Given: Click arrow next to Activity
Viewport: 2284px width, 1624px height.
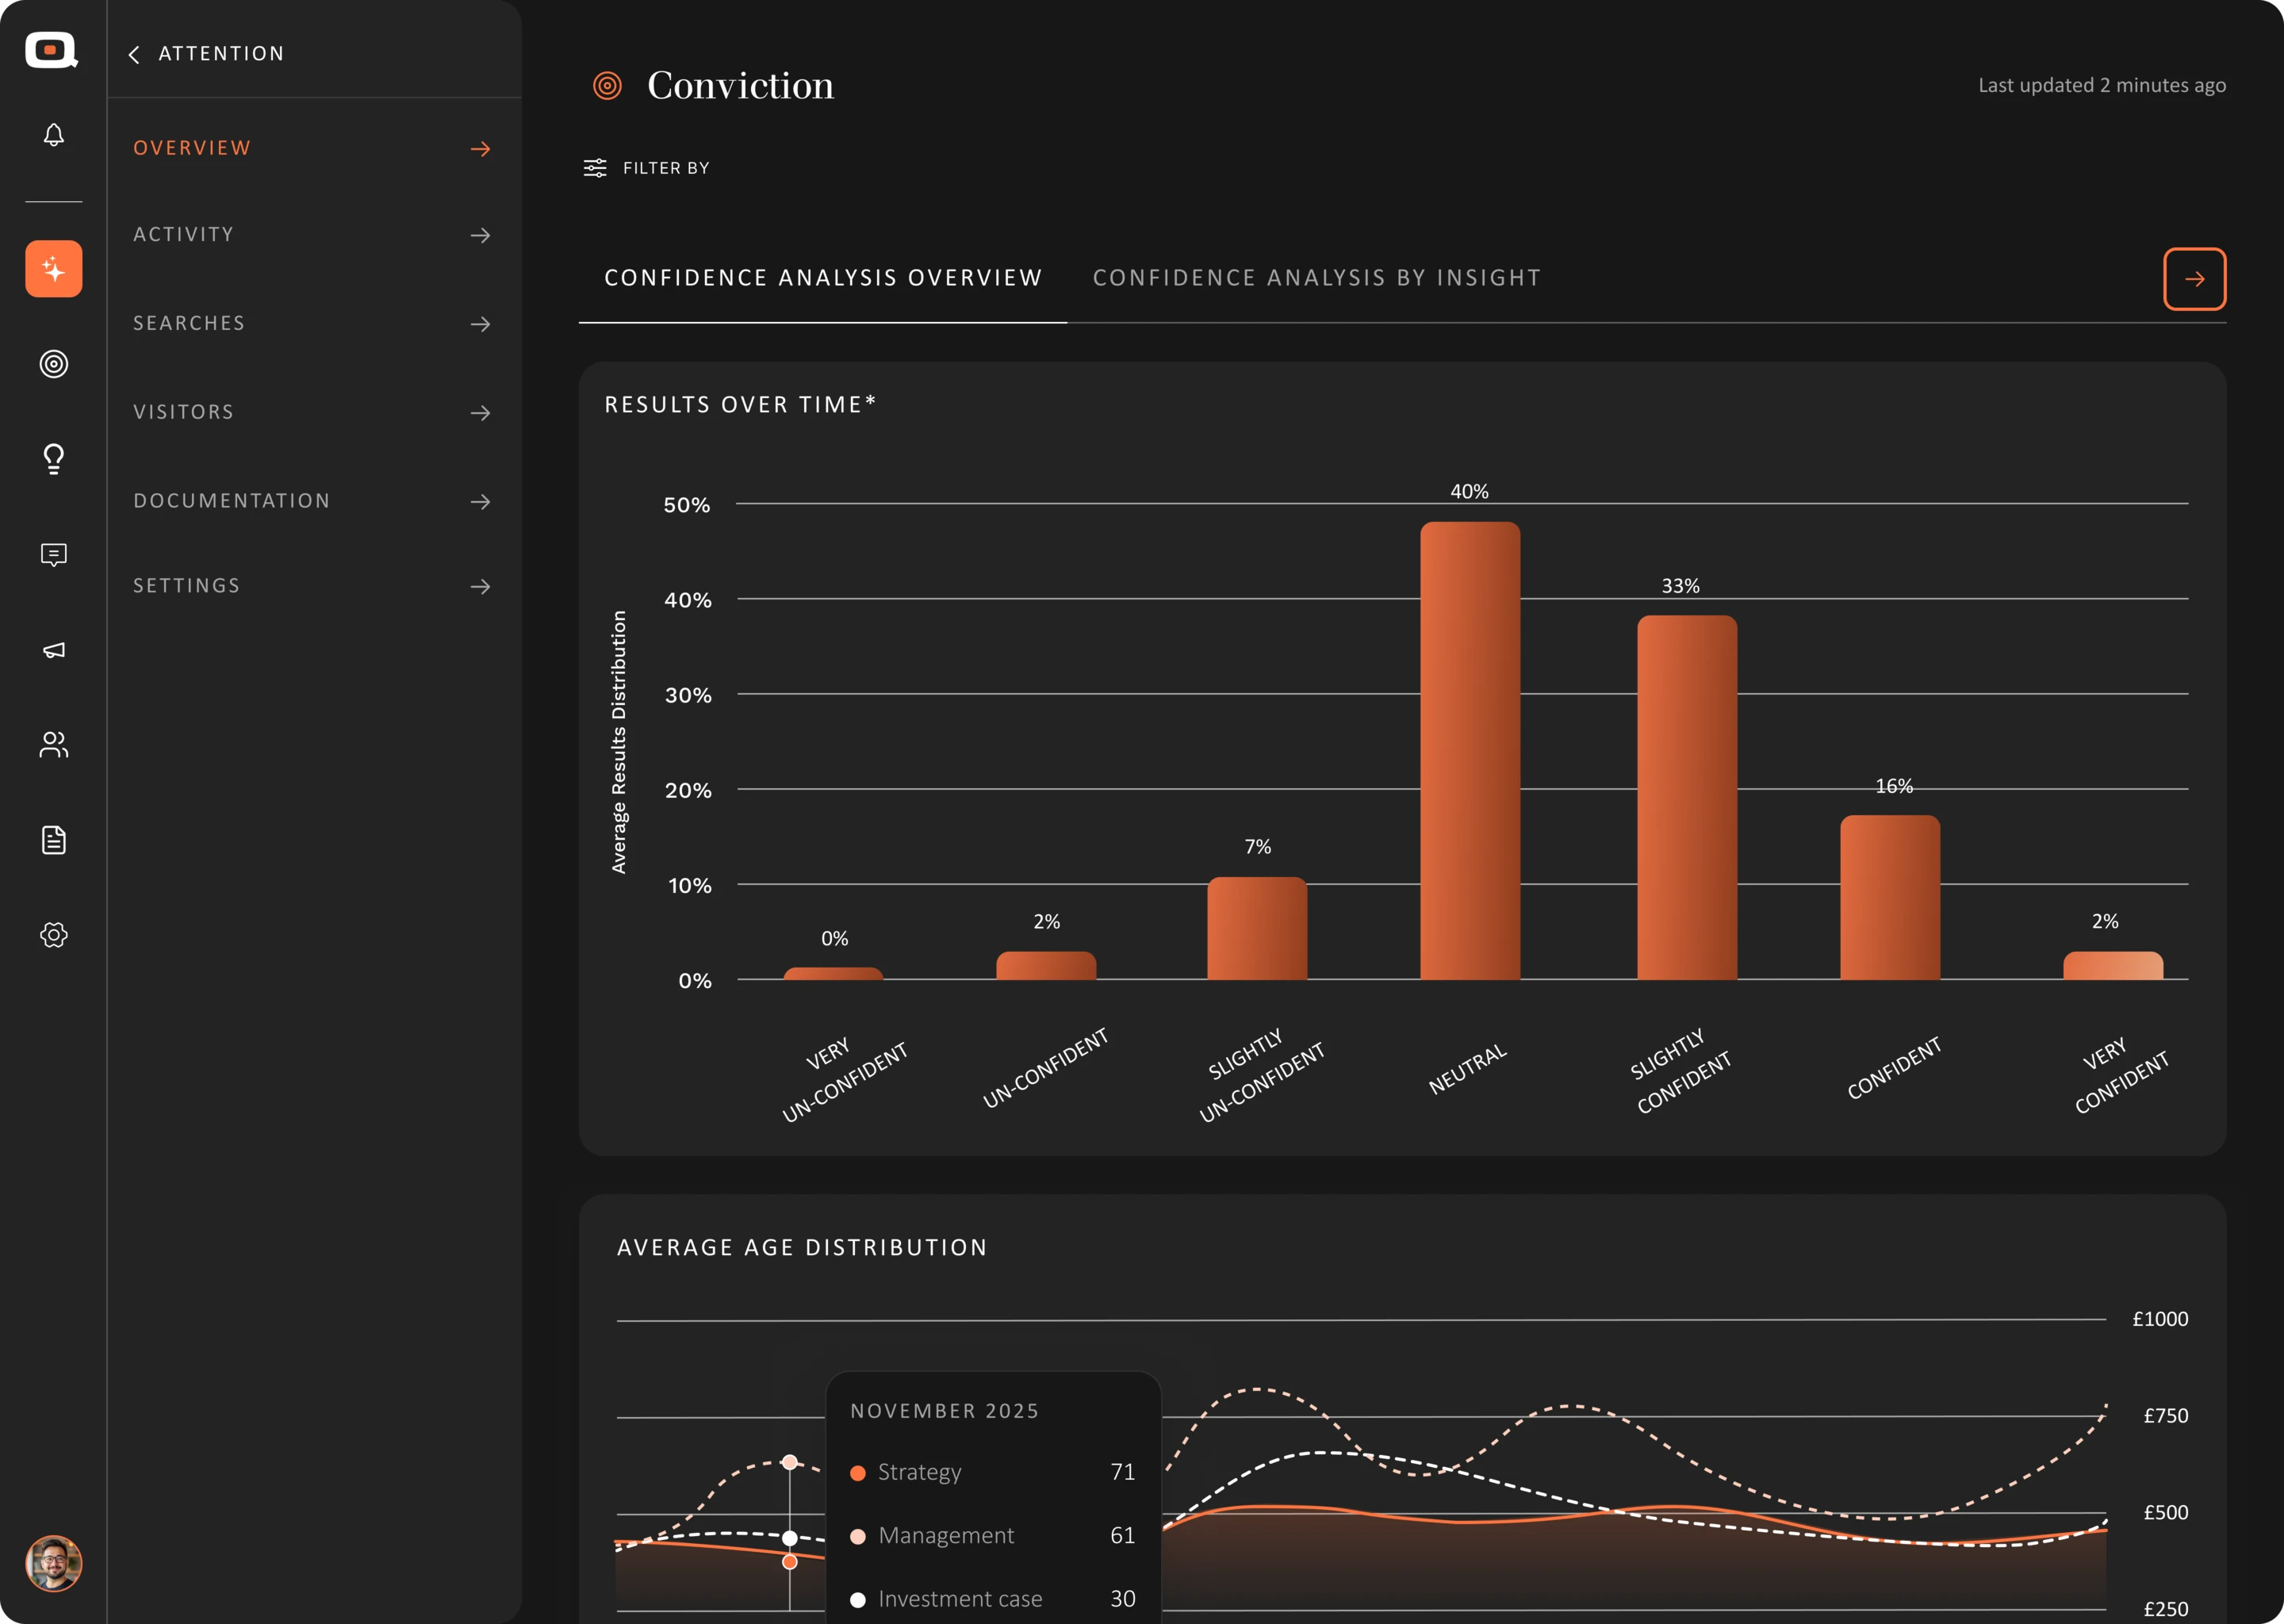Looking at the screenshot, I should tap(481, 235).
